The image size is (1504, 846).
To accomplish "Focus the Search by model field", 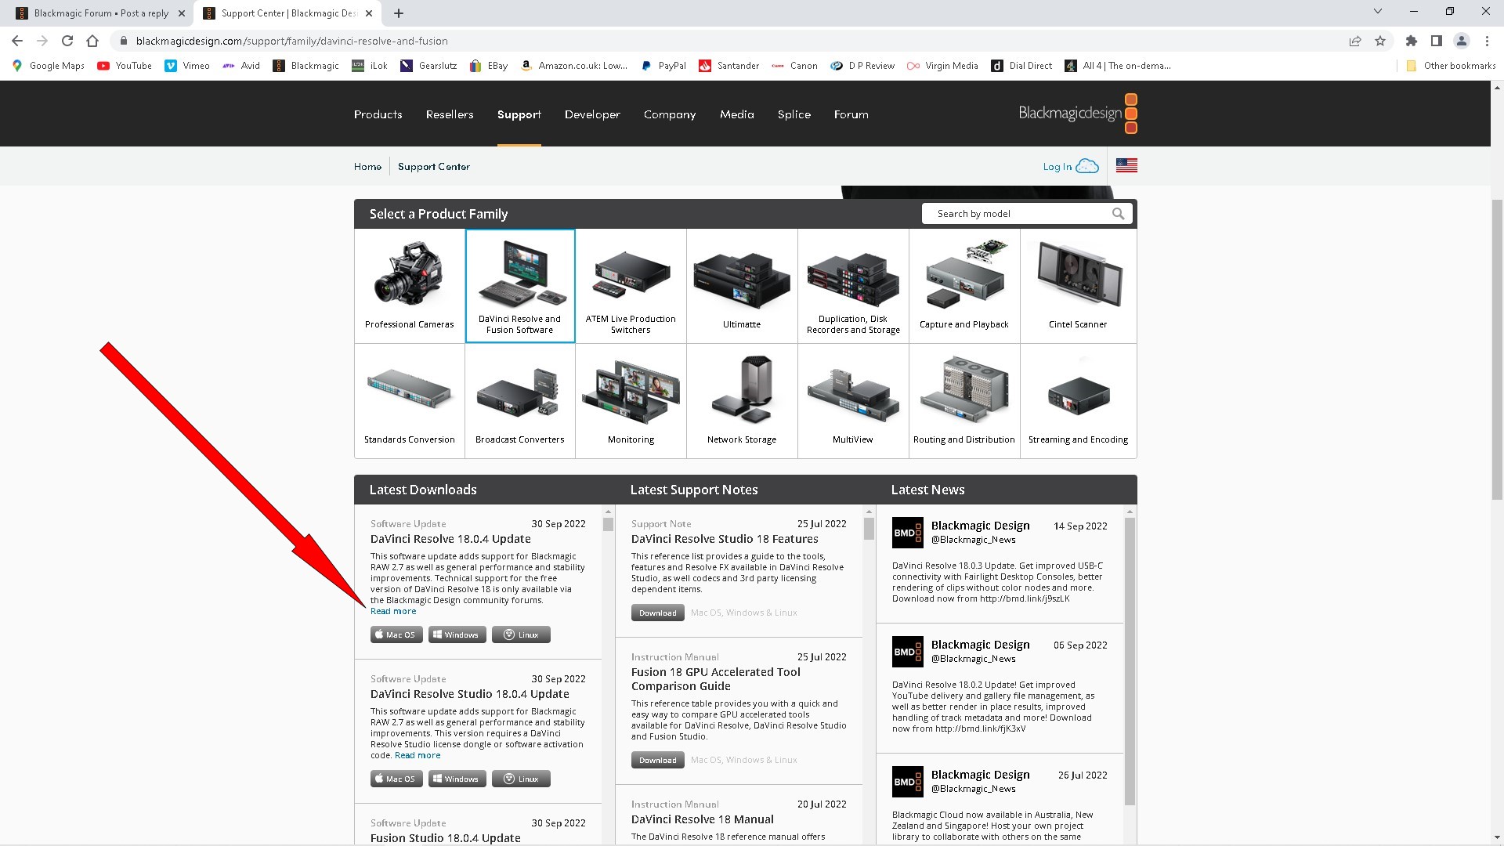I will click(x=1027, y=214).
